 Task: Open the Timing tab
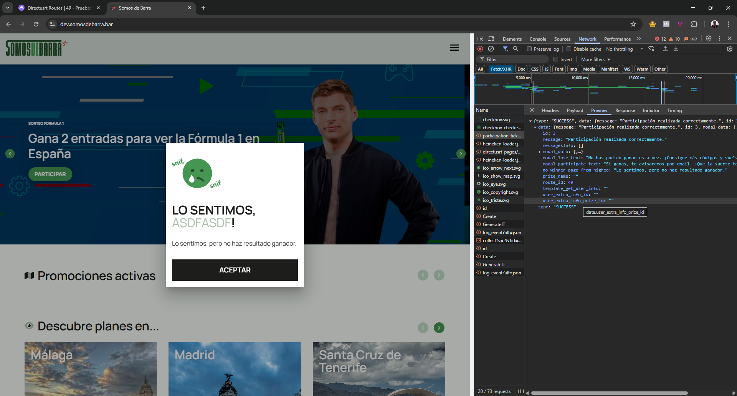tap(674, 111)
